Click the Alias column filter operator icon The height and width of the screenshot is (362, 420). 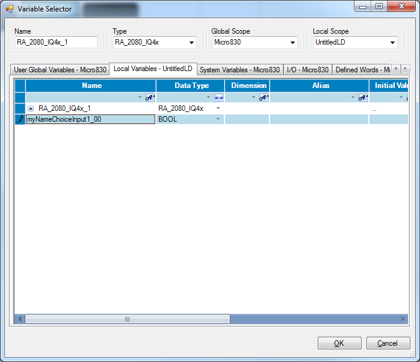point(363,98)
